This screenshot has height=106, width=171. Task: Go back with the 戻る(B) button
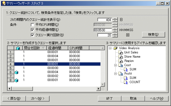pyautogui.click(x=14, y=98)
